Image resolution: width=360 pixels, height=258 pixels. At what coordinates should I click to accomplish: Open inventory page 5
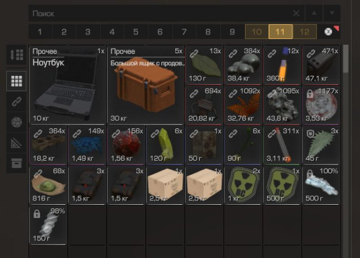[136, 32]
